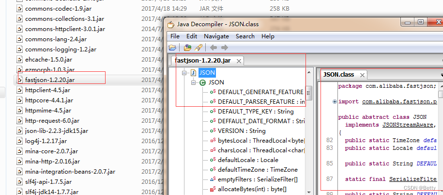Viewport: 443px width, 195px height.
Task: Open the Help menu
Action: (268, 36)
